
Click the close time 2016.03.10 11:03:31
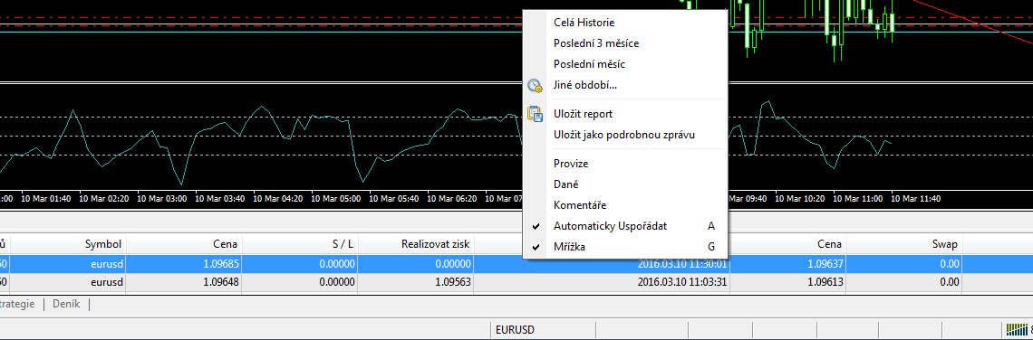(x=681, y=282)
